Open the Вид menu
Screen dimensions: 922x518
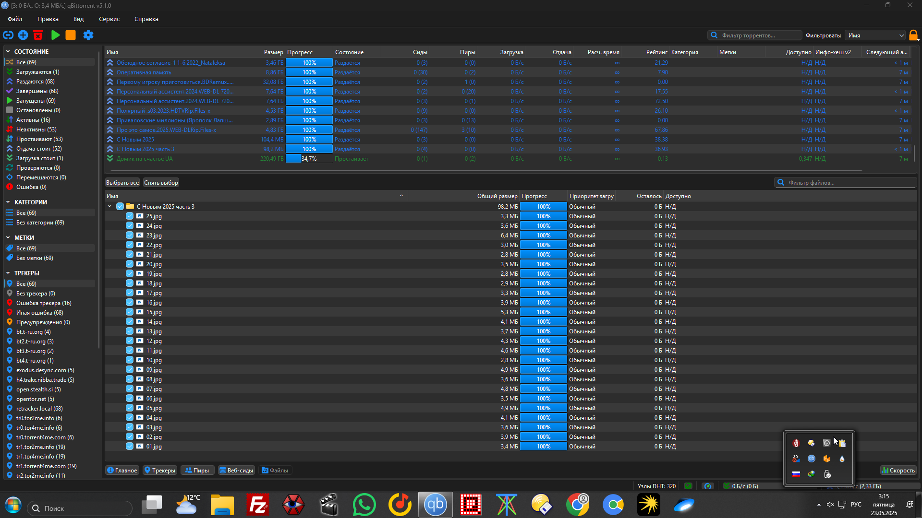pos(79,19)
